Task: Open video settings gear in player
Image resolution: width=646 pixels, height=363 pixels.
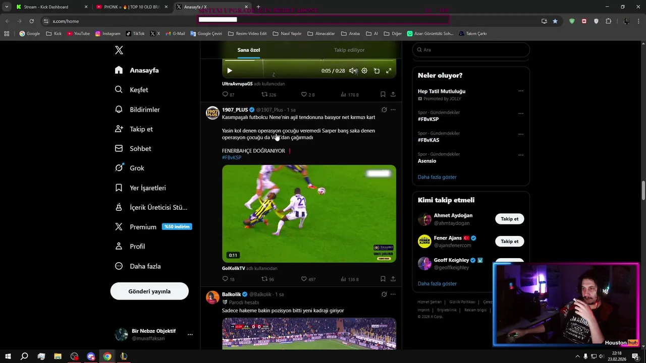Action: [x=364, y=71]
